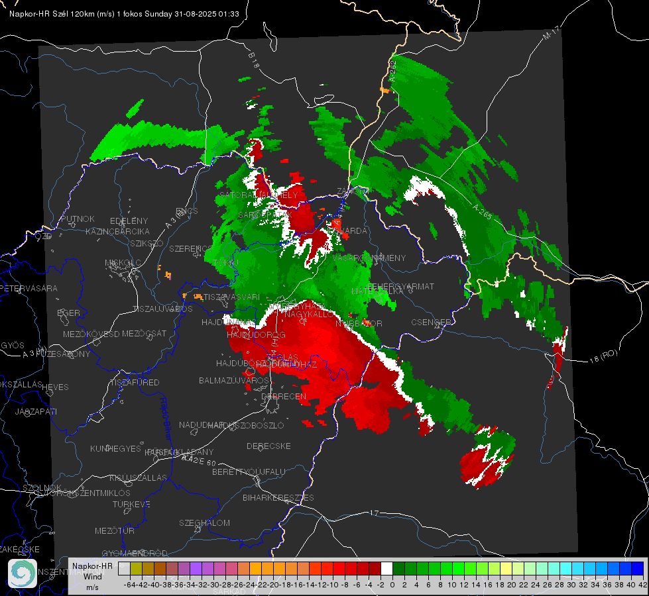This screenshot has height=596, width=649.
Task: Click the MEZOCSAT city label
Action: pyautogui.click(x=144, y=333)
